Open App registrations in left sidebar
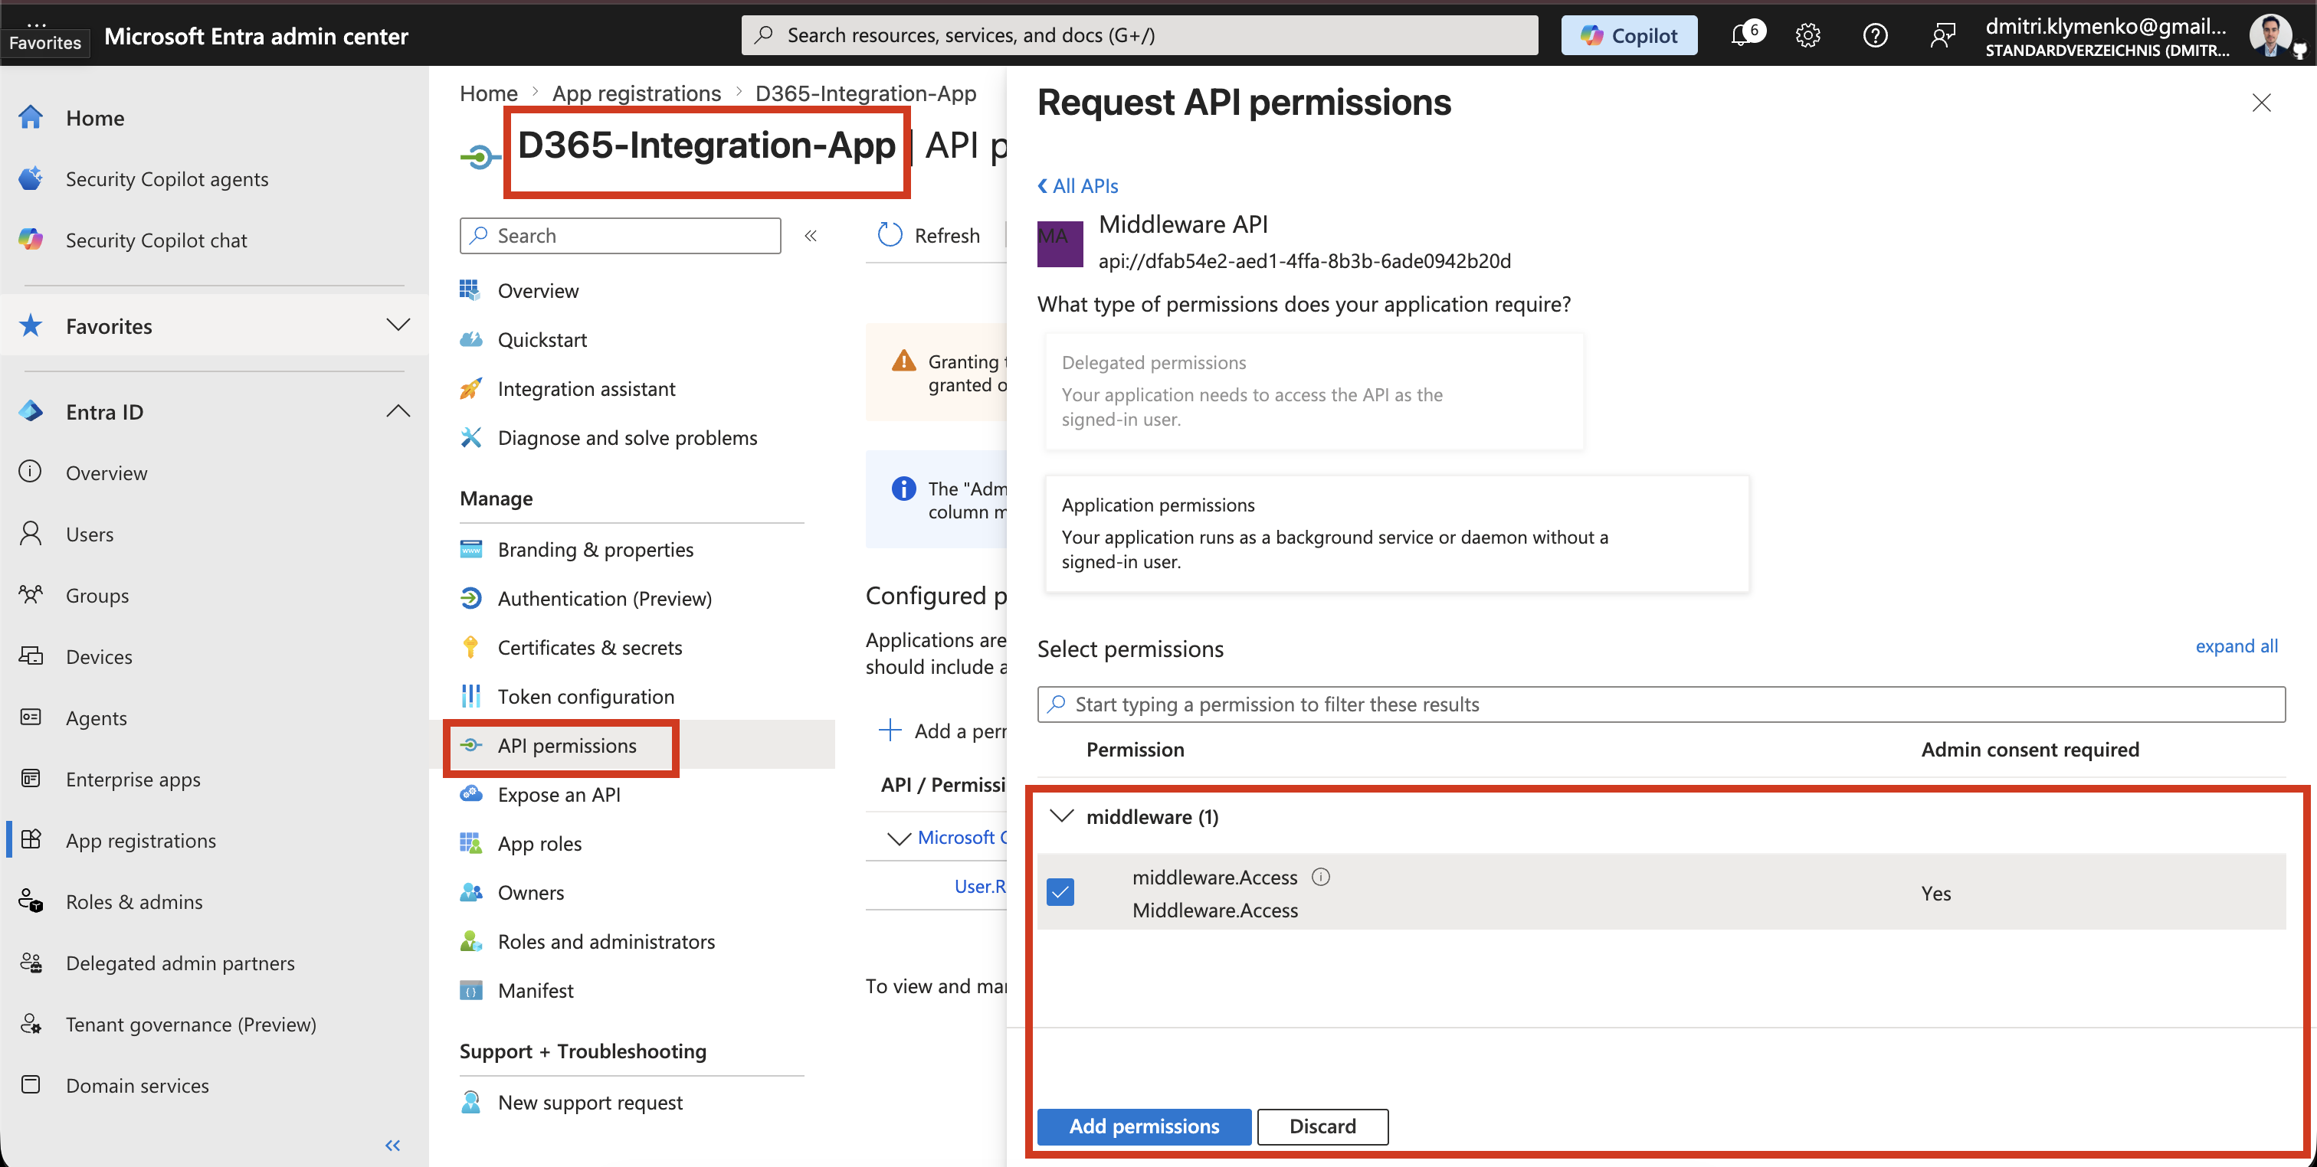The image size is (2317, 1167). point(140,840)
